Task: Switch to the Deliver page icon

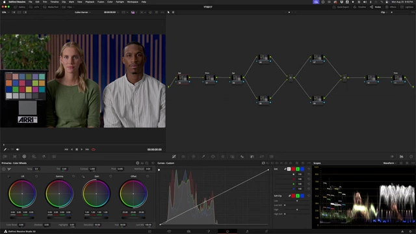Action: pyautogui.click(x=266, y=231)
